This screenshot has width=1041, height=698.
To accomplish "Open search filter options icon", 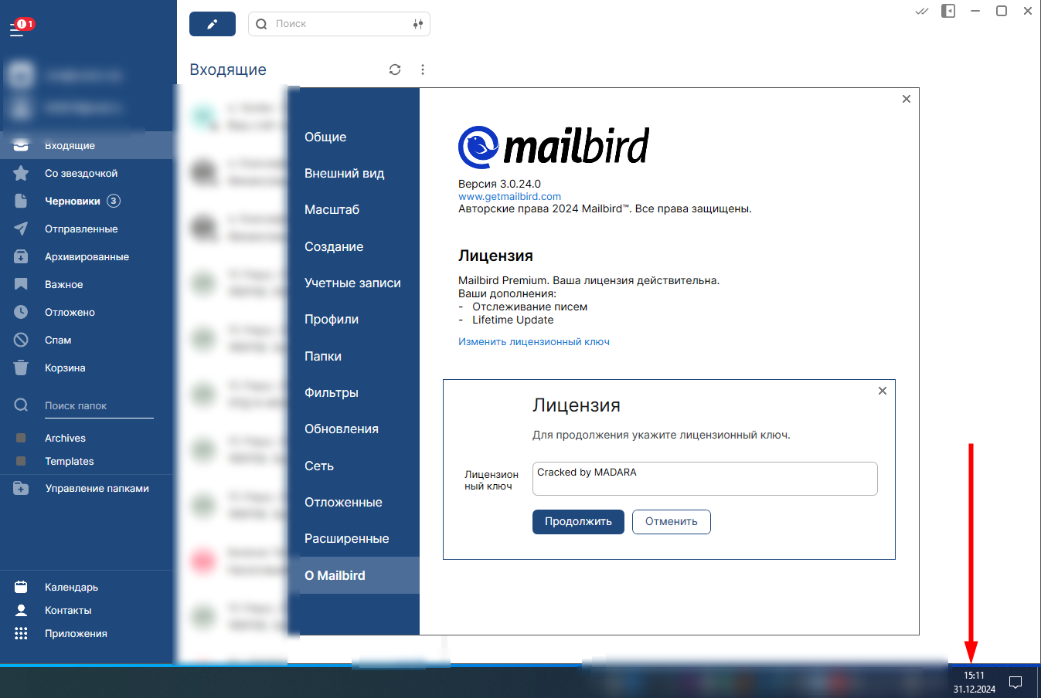I will [418, 24].
